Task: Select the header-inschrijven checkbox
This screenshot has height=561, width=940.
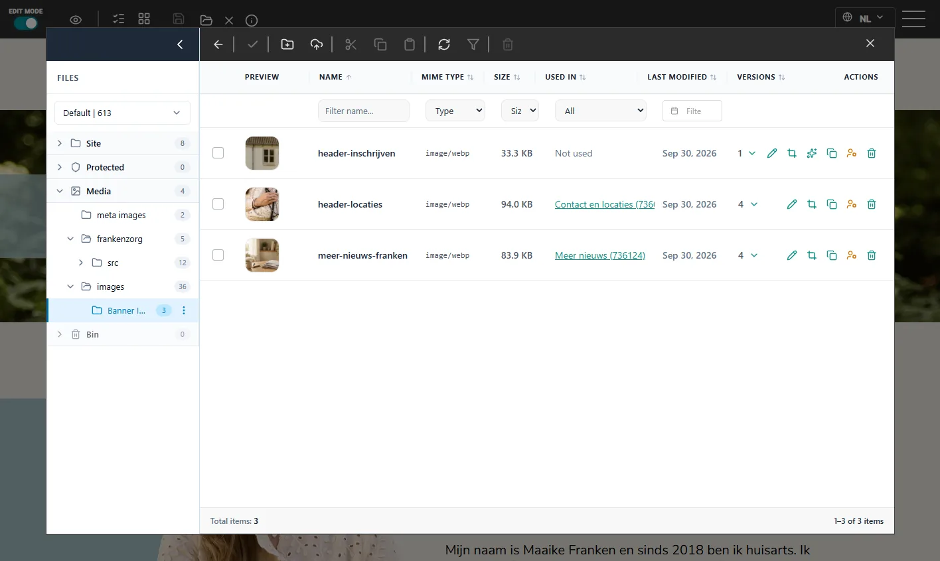Action: (x=218, y=153)
